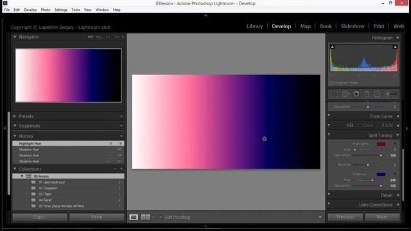The width and height of the screenshot is (411, 231).
Task: Expand the Tone Curve panel
Action: 398,116
